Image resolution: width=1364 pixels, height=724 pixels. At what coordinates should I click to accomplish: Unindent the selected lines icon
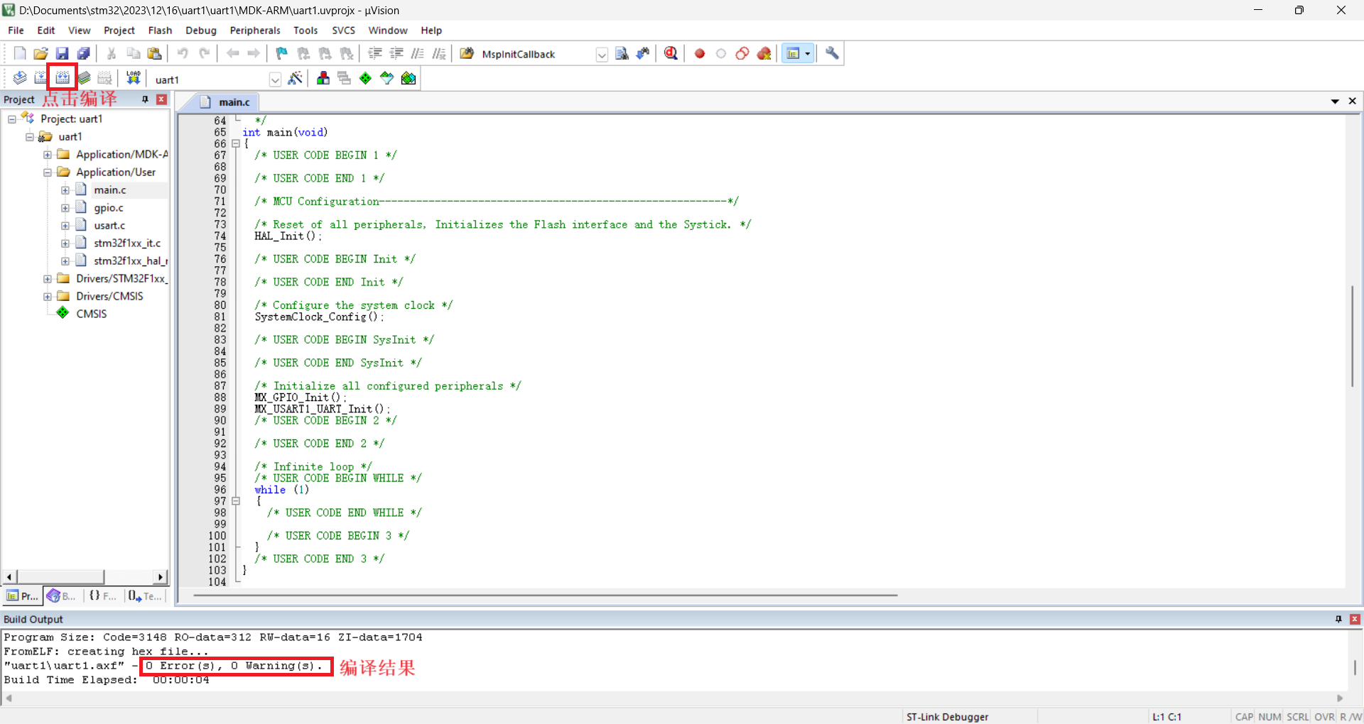click(x=396, y=54)
